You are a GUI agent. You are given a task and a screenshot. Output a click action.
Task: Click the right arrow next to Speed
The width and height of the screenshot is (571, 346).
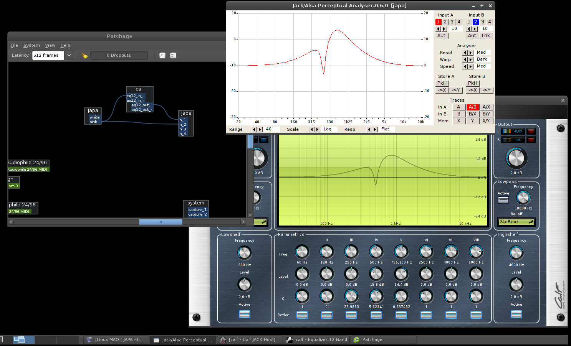click(x=471, y=67)
